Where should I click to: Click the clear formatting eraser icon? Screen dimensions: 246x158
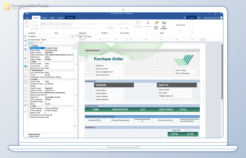(70, 28)
